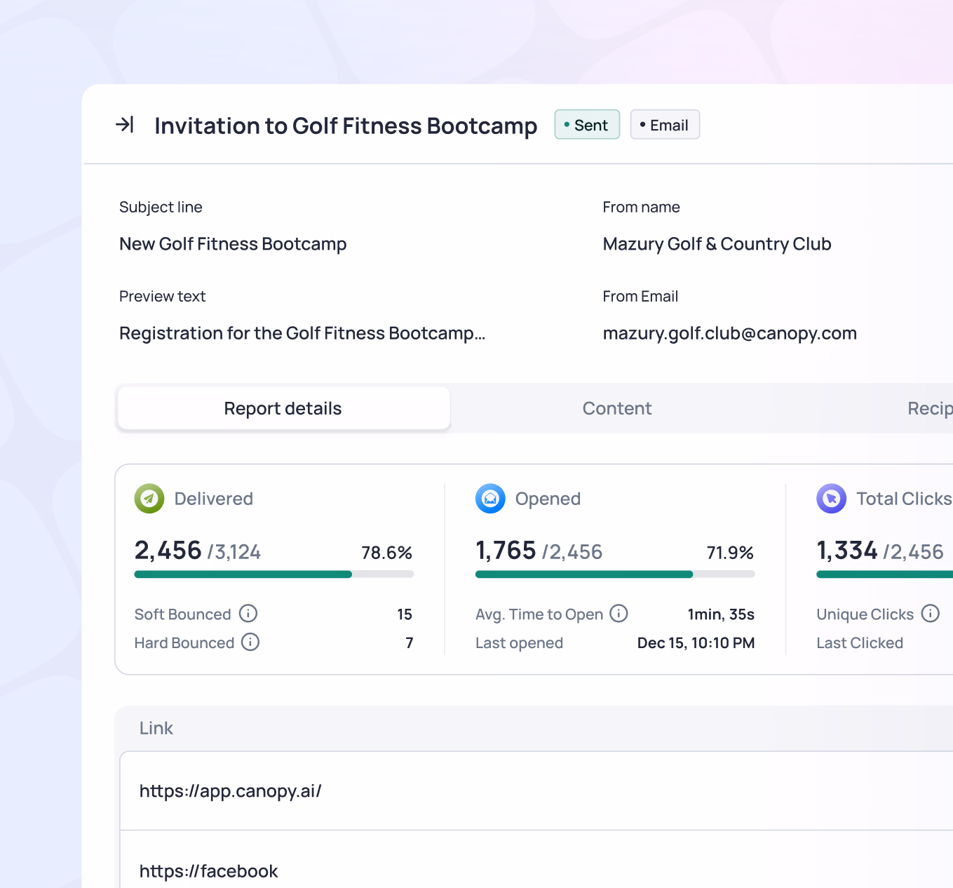Click the Delivered progress bar
The height and width of the screenshot is (888, 953).
[x=274, y=574]
